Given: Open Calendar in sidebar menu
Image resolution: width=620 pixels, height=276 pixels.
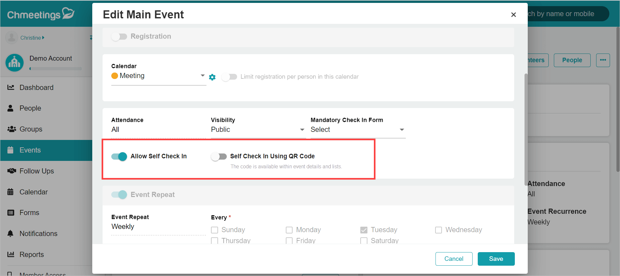Looking at the screenshot, I should [x=46, y=192].
